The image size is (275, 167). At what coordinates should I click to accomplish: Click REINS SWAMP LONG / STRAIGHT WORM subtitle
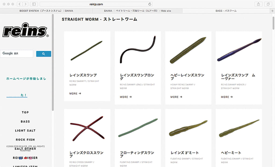pyautogui.click(x=137, y=86)
